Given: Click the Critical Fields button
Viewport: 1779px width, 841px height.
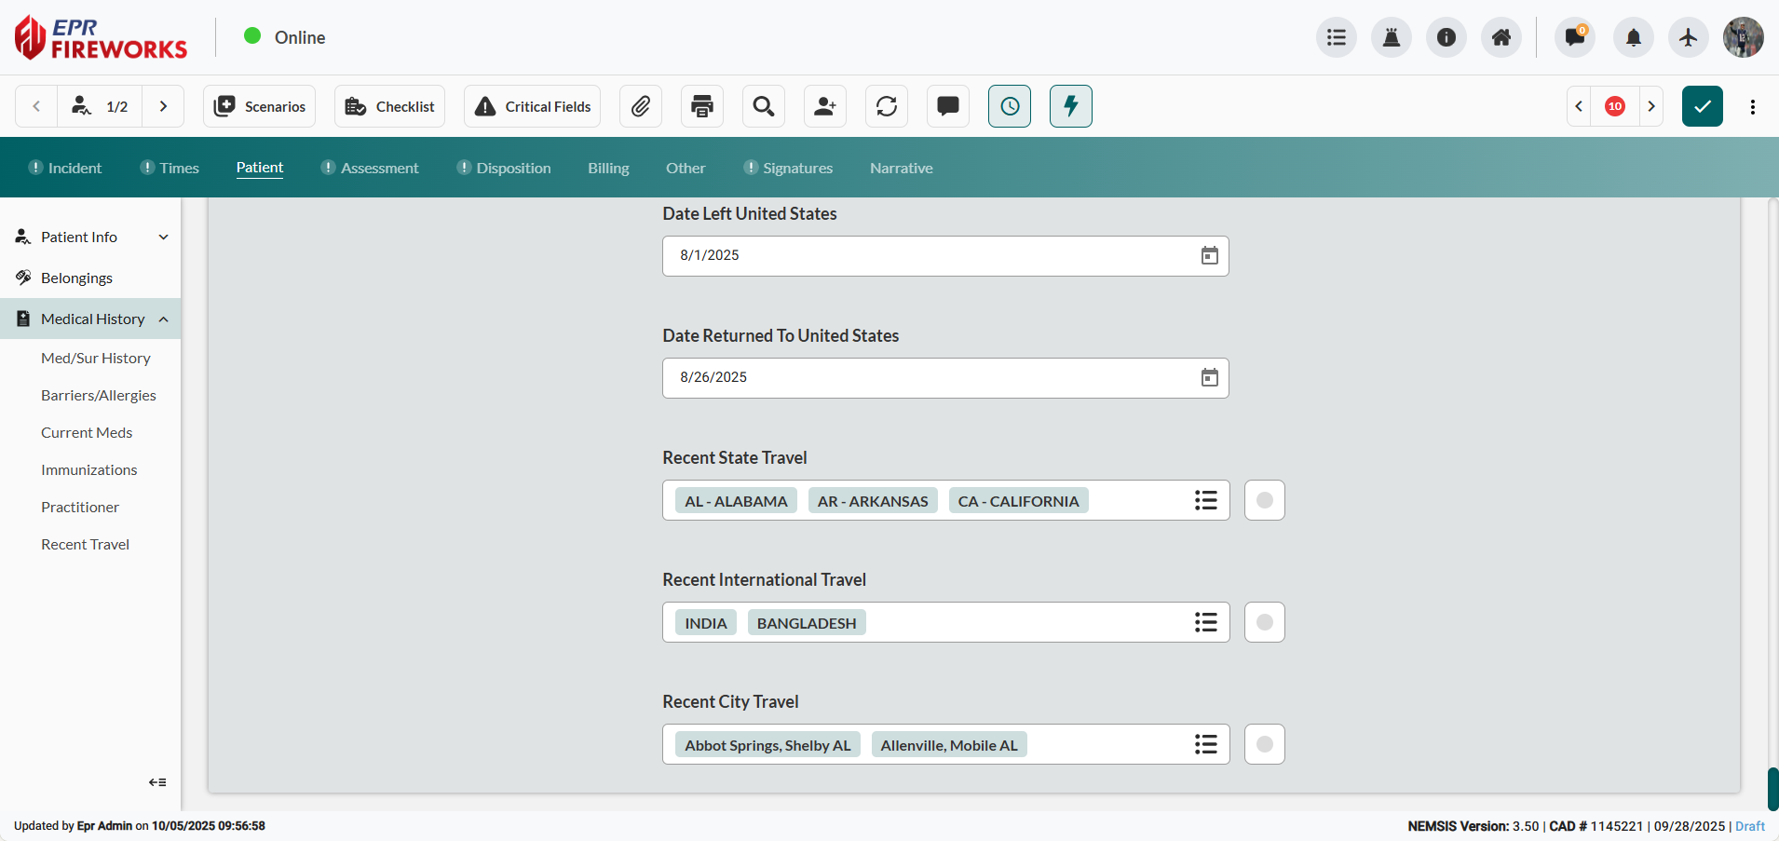Looking at the screenshot, I should pyautogui.click(x=533, y=106).
